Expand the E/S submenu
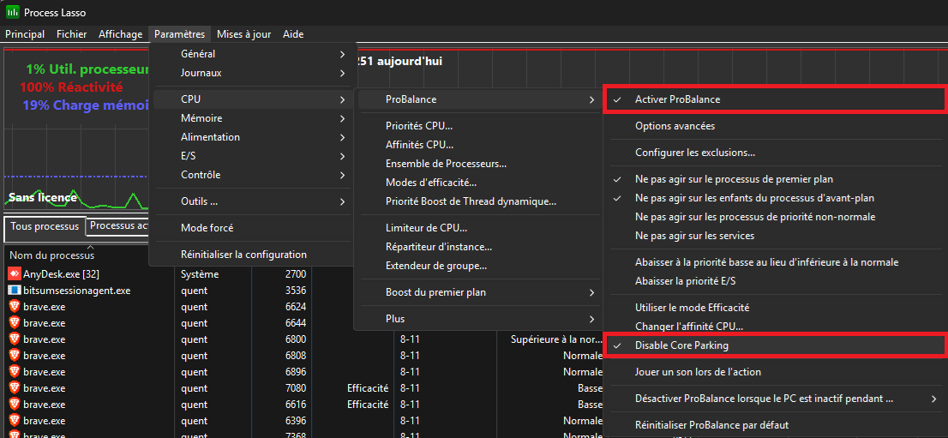Viewport: 948px width, 438px height. pyautogui.click(x=251, y=156)
